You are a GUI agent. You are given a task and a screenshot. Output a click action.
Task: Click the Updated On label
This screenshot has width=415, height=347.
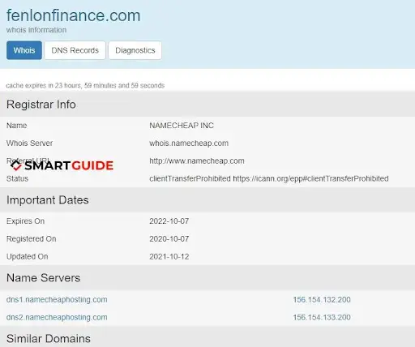[28, 257]
